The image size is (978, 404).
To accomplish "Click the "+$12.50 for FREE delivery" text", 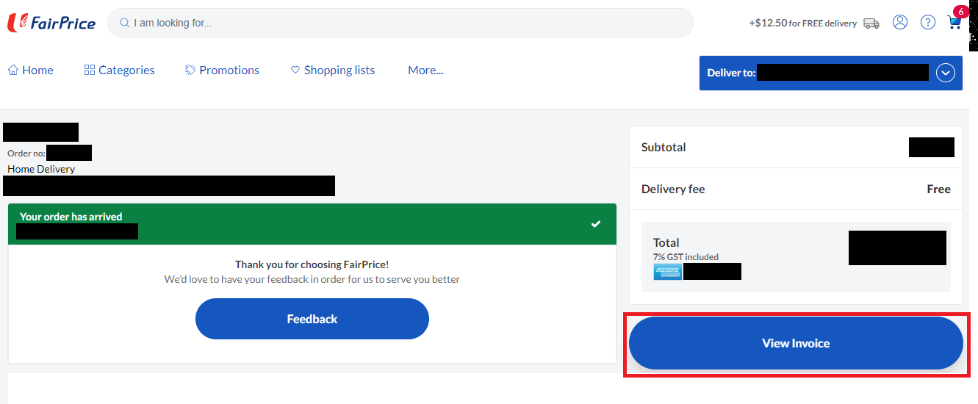I will [803, 24].
